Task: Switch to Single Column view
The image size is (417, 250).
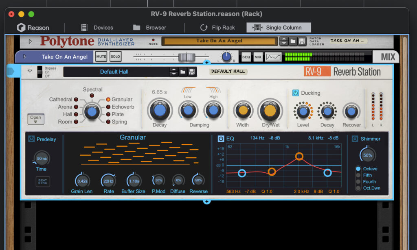Action: pos(279,28)
